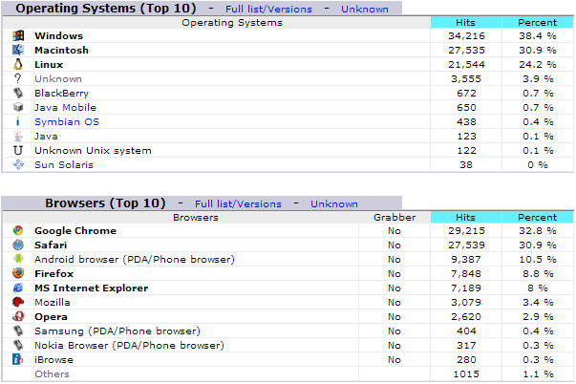Click the Opera browser icon
Image resolution: width=576 pixels, height=384 pixels.
point(17,316)
